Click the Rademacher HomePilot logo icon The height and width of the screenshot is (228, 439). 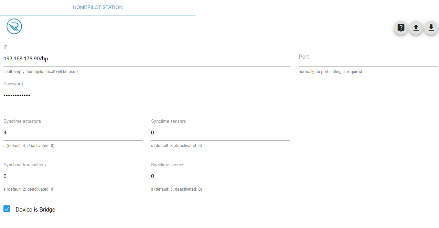pos(14,26)
